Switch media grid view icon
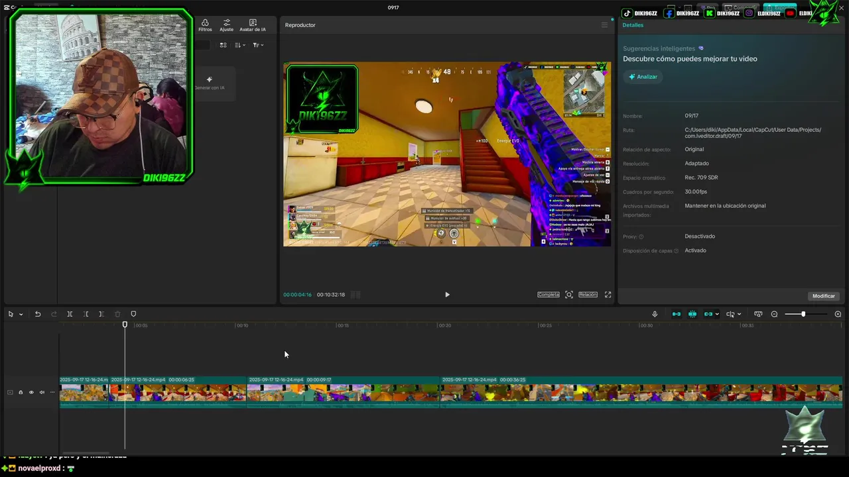Viewport: 849px width, 477px height. click(223, 45)
